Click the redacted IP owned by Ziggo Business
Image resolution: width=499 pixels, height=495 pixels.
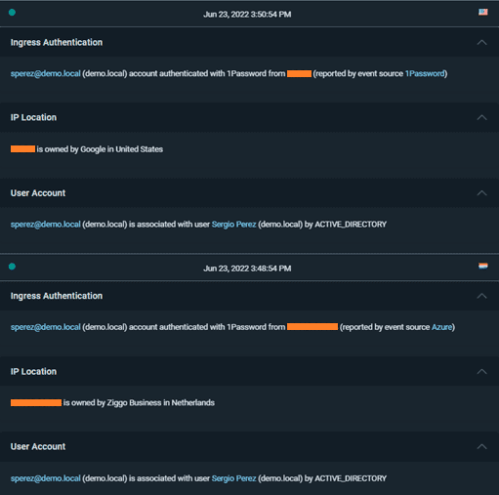pyautogui.click(x=36, y=403)
